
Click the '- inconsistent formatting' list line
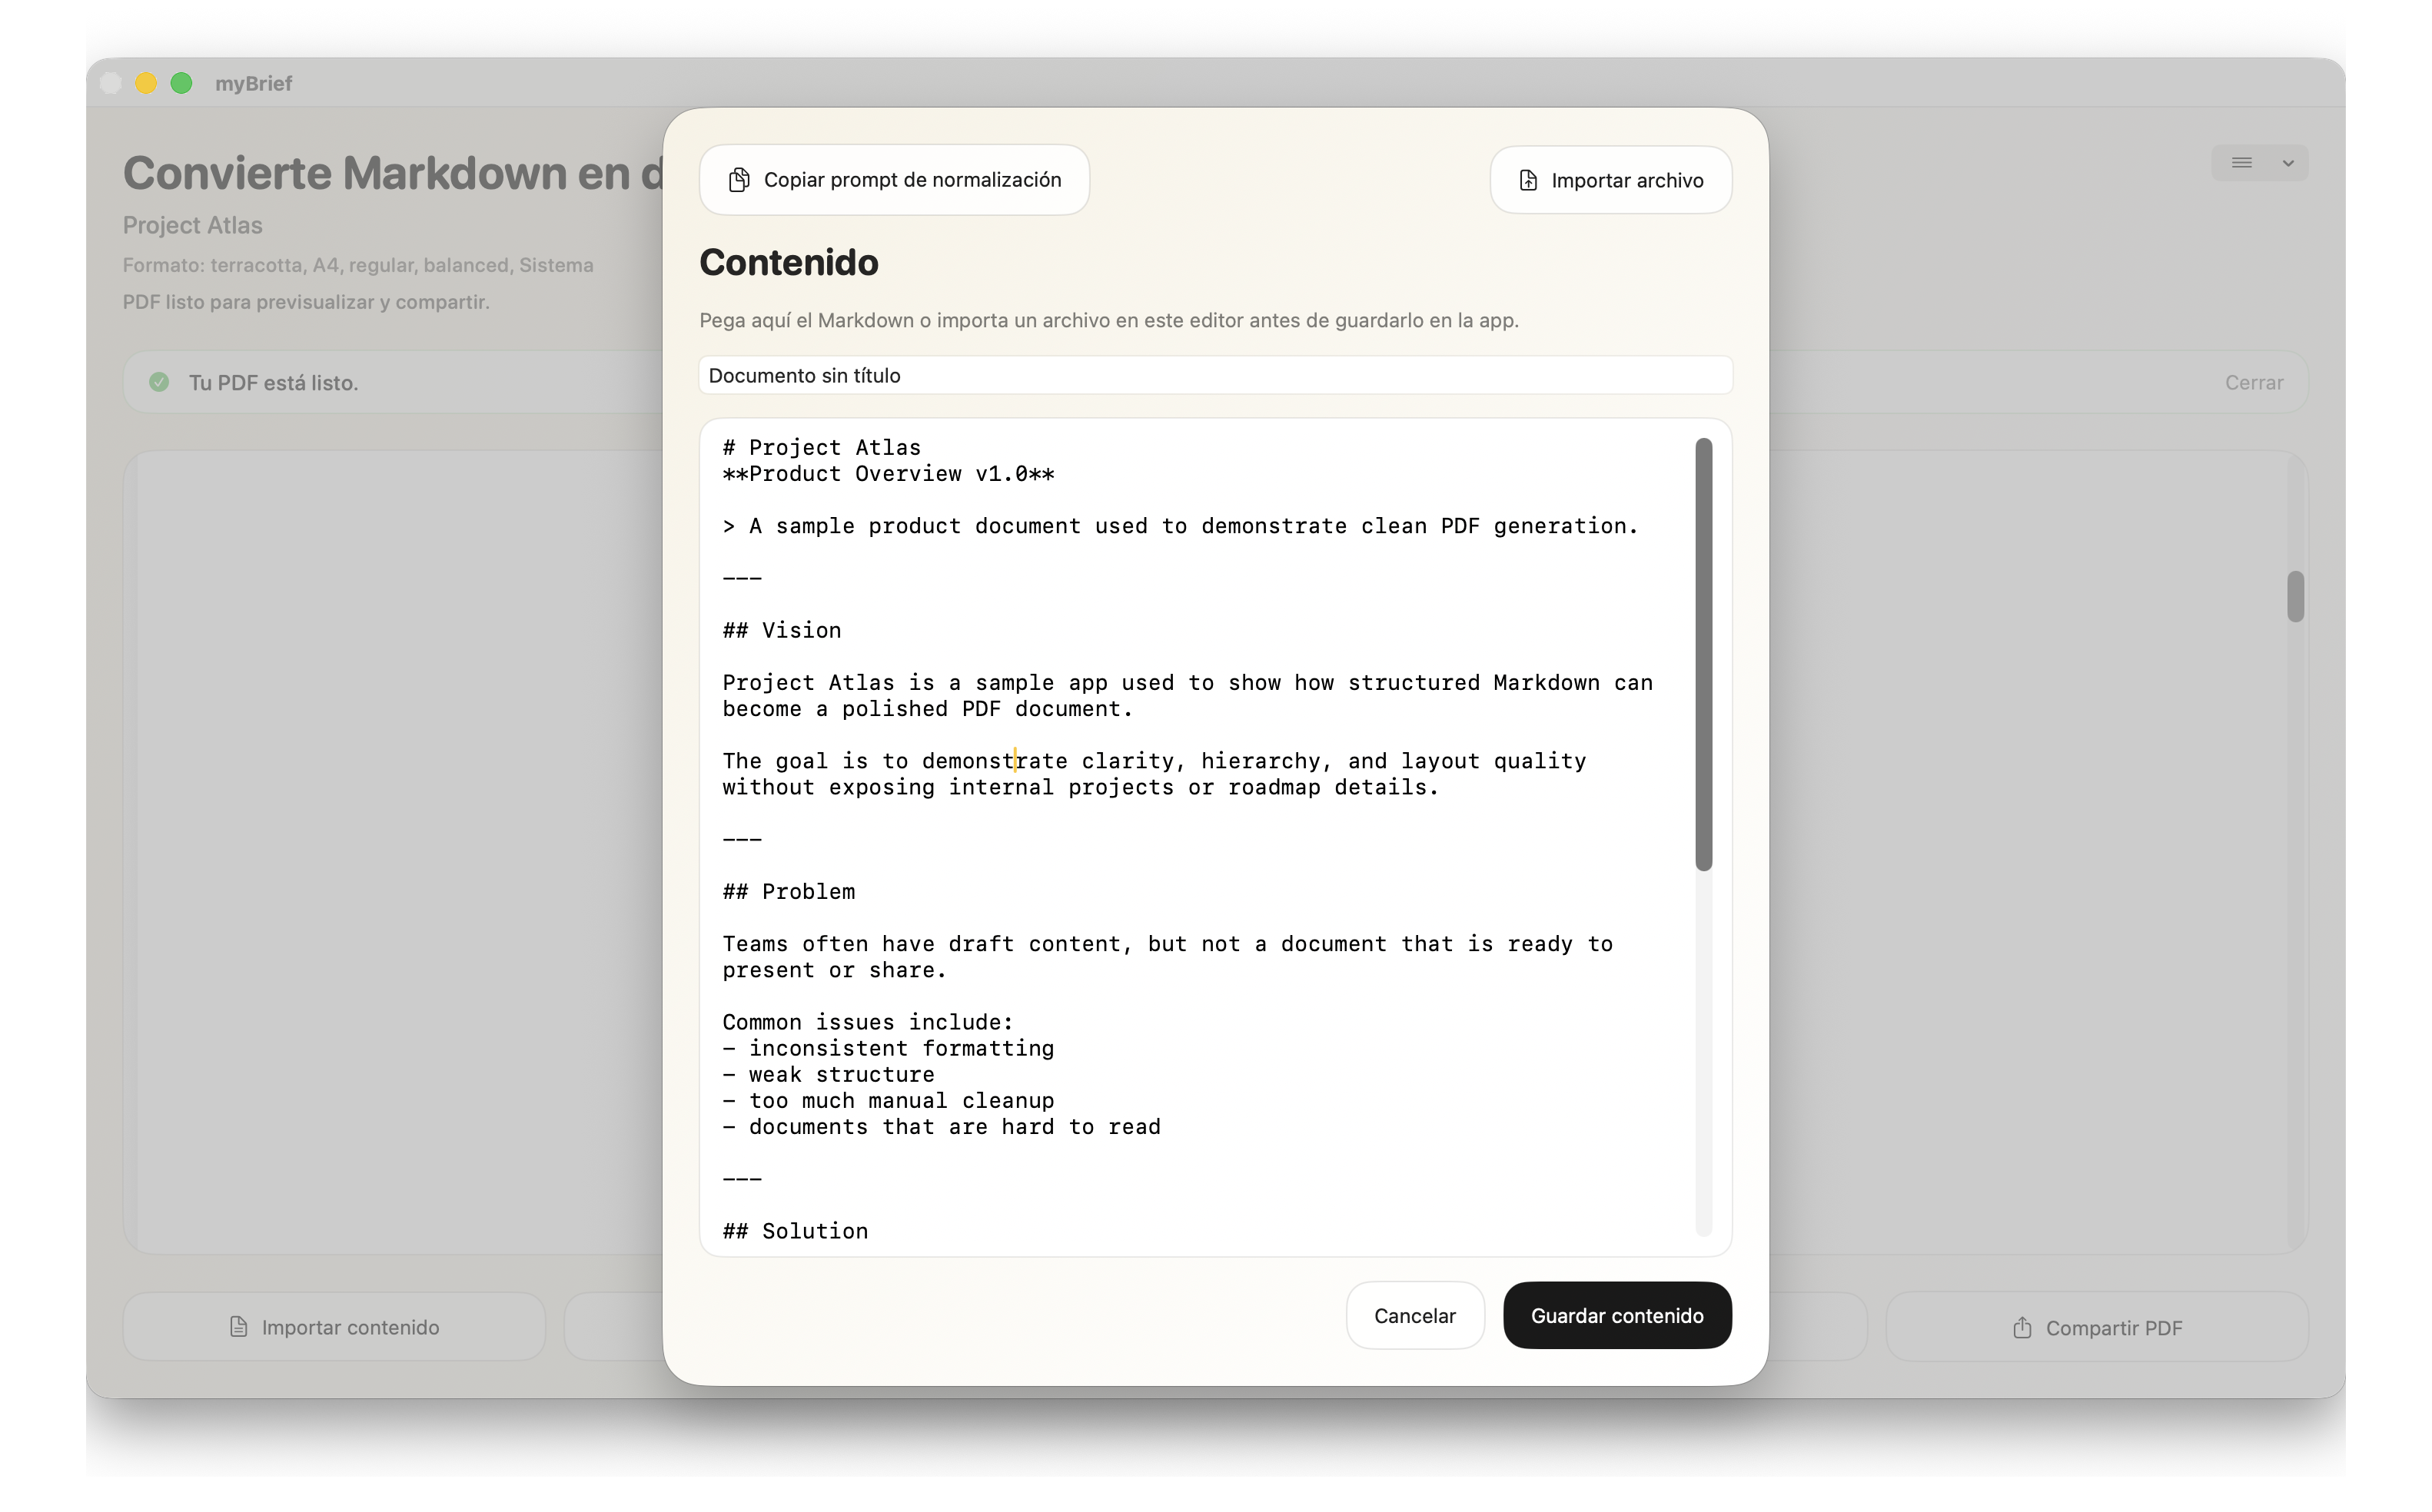click(x=889, y=1048)
